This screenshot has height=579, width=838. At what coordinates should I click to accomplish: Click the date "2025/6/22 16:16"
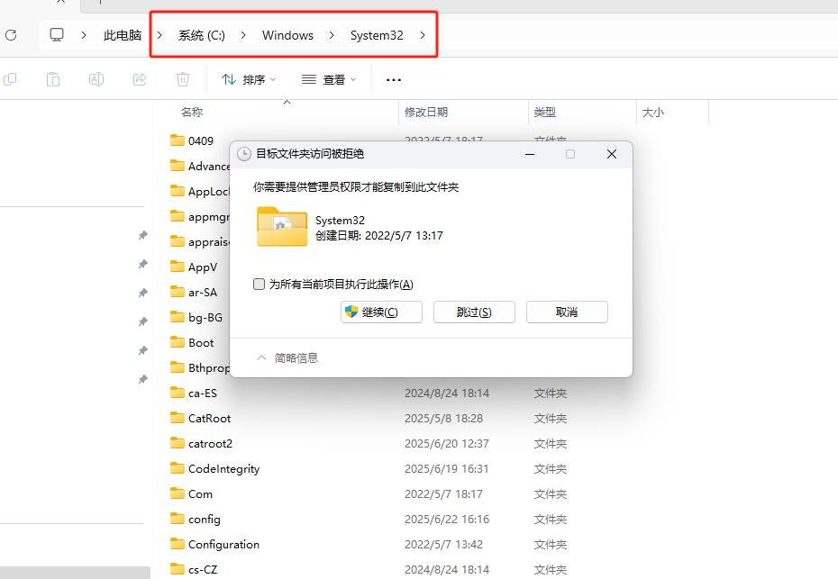447,520
